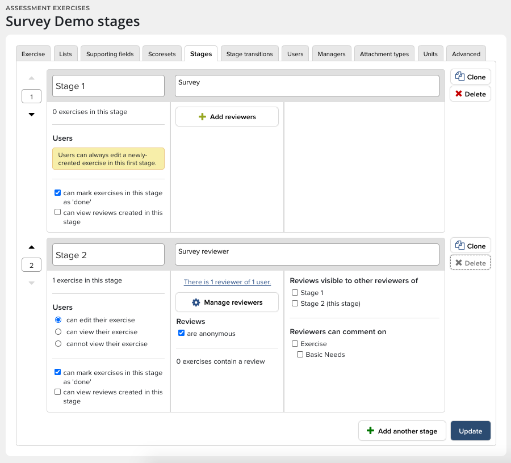Check 'Stage 2 (this stage)' visibility box
This screenshot has width=511, height=463.
tap(295, 304)
